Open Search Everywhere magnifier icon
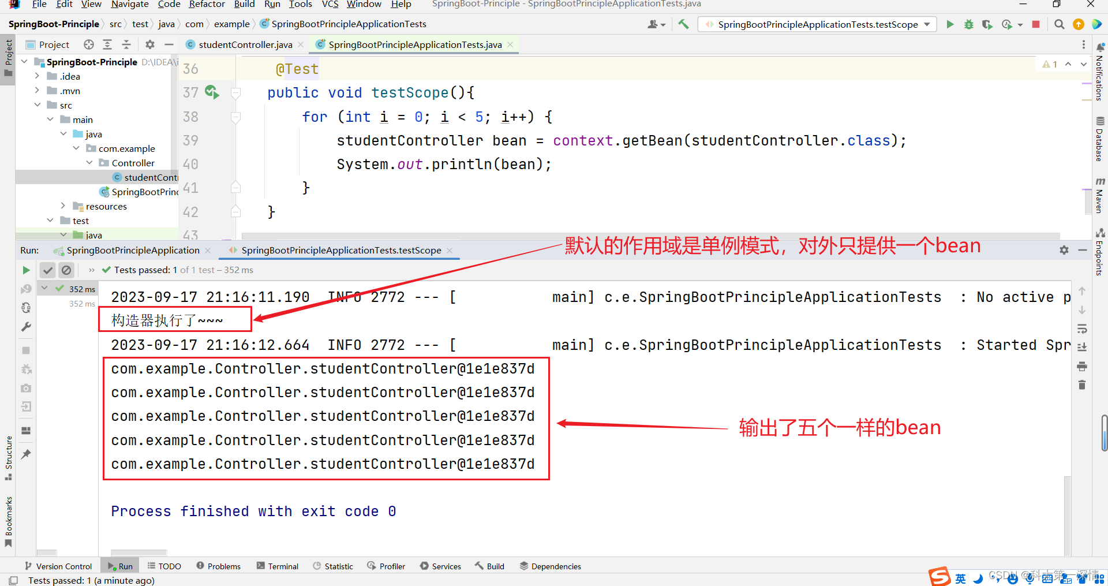 (x=1060, y=24)
